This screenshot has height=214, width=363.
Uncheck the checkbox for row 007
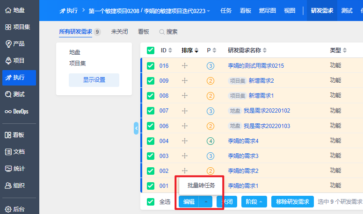(x=151, y=111)
